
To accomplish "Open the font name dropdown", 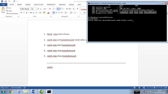I will [x=30, y=9].
